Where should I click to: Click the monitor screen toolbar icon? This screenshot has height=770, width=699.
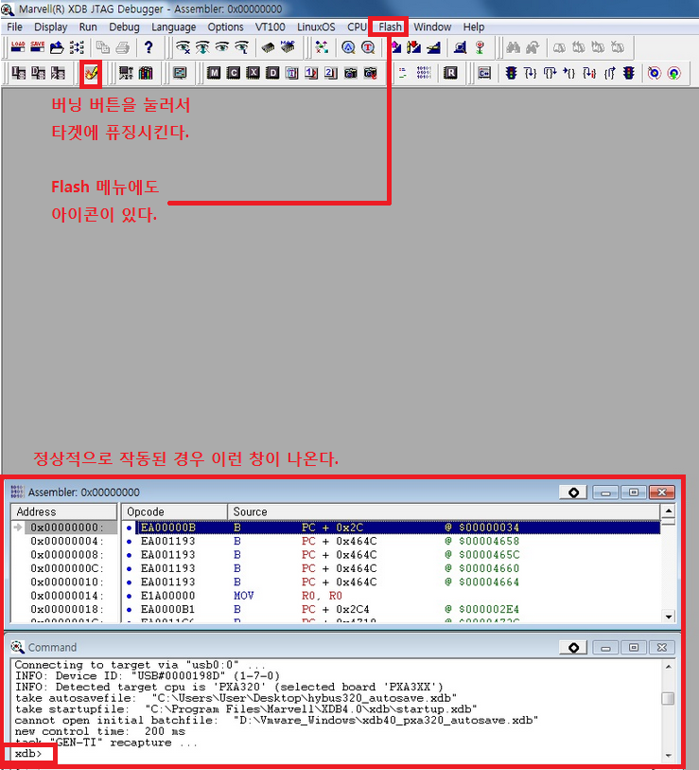click(x=180, y=73)
